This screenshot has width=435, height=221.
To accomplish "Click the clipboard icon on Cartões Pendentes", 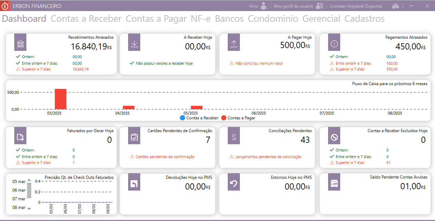I will (134, 137).
